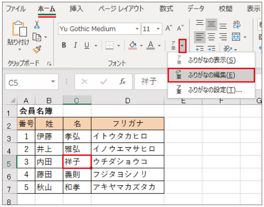Image resolution: width=264 pixels, height=207 pixels.
Task: Expand font color dropdown arrow
Action: click(x=159, y=45)
